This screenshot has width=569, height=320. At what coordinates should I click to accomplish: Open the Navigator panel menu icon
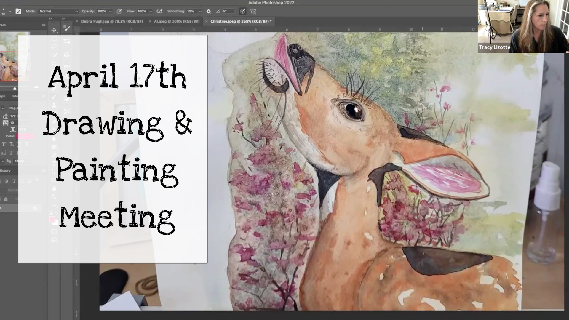[x=44, y=25]
